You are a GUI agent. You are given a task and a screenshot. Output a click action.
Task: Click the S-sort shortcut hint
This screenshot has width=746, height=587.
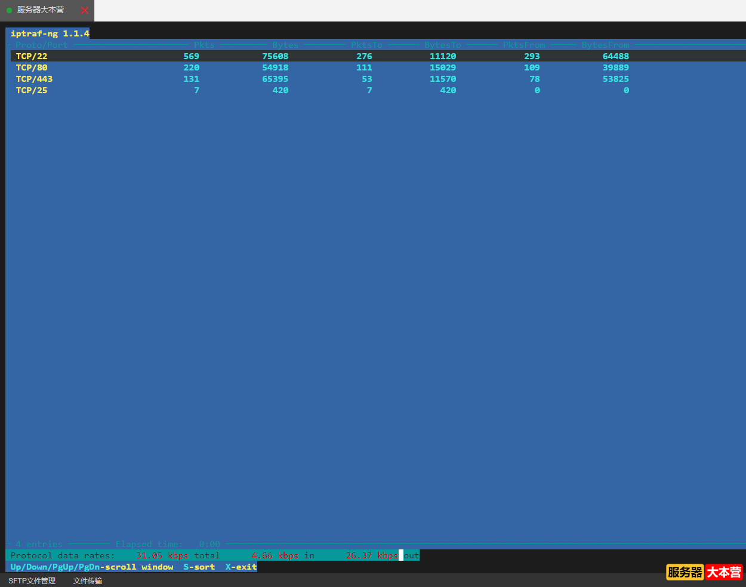199,567
